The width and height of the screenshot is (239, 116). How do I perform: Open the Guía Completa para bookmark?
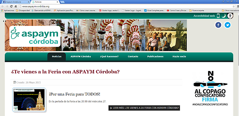(x=155, y=10)
